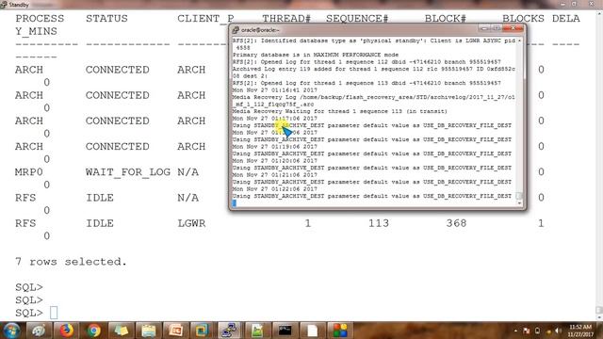Click the WAIT_FOR_LOG status text
This screenshot has width=603, height=339.
click(x=128, y=171)
